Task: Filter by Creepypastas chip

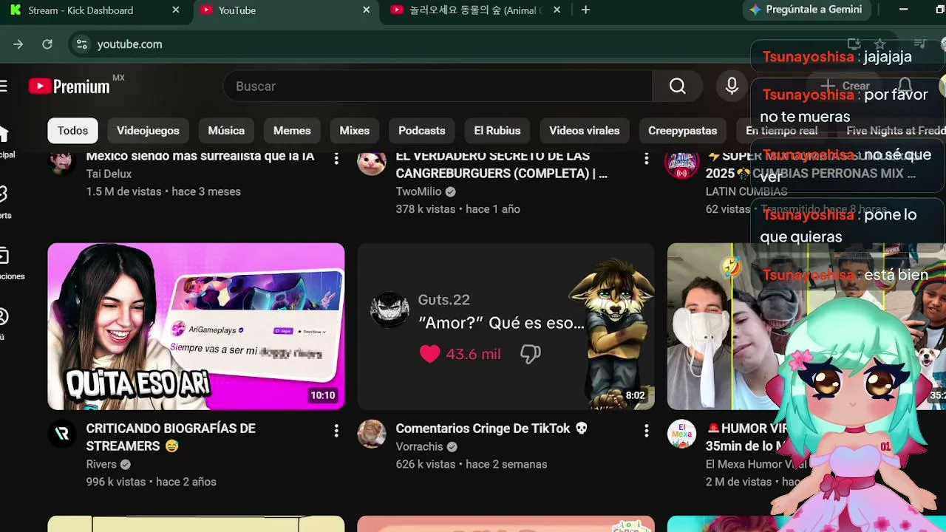Action: click(683, 131)
